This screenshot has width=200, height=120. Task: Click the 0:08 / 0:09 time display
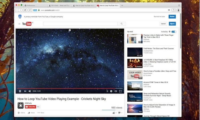37,91
